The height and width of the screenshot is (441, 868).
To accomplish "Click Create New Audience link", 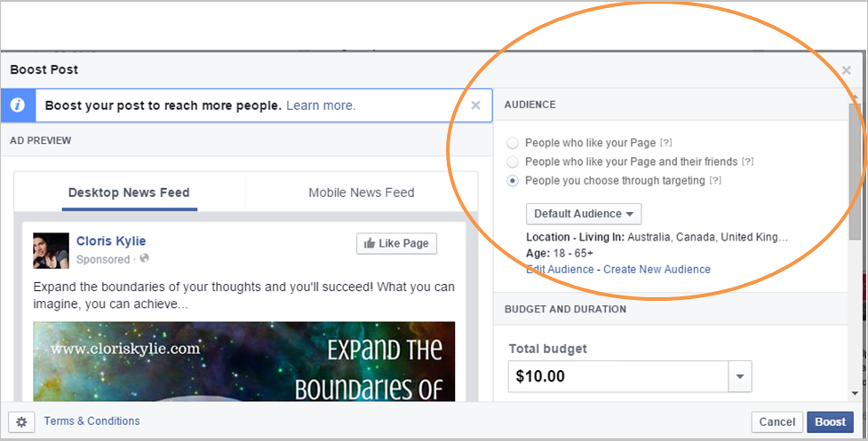I will (x=657, y=269).
